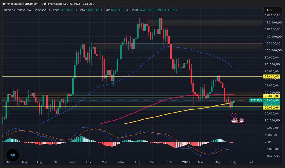Click the Bitcoin / Dollaro symbol title

coord(15,10)
